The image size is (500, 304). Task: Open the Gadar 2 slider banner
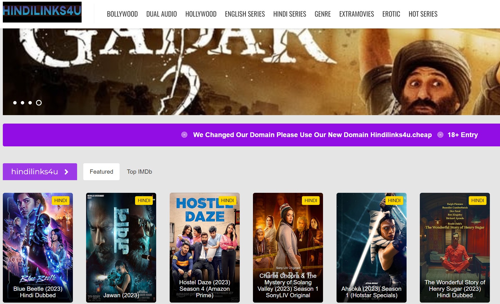click(x=251, y=72)
